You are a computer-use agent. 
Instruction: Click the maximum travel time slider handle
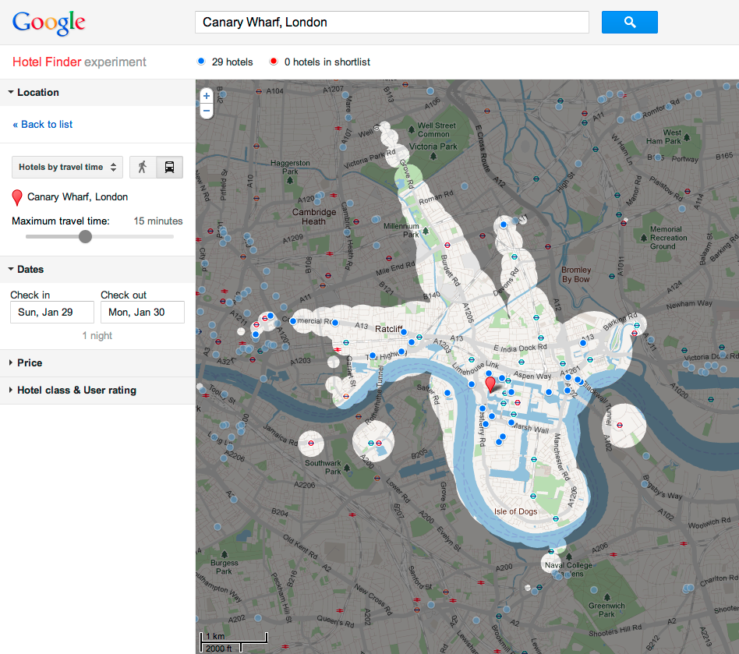coord(85,236)
